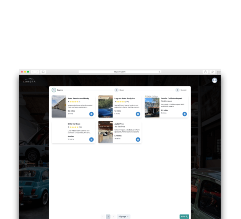This screenshot has height=219, width=241.
Task: Select step 1 Search
Action: [x=57, y=90]
